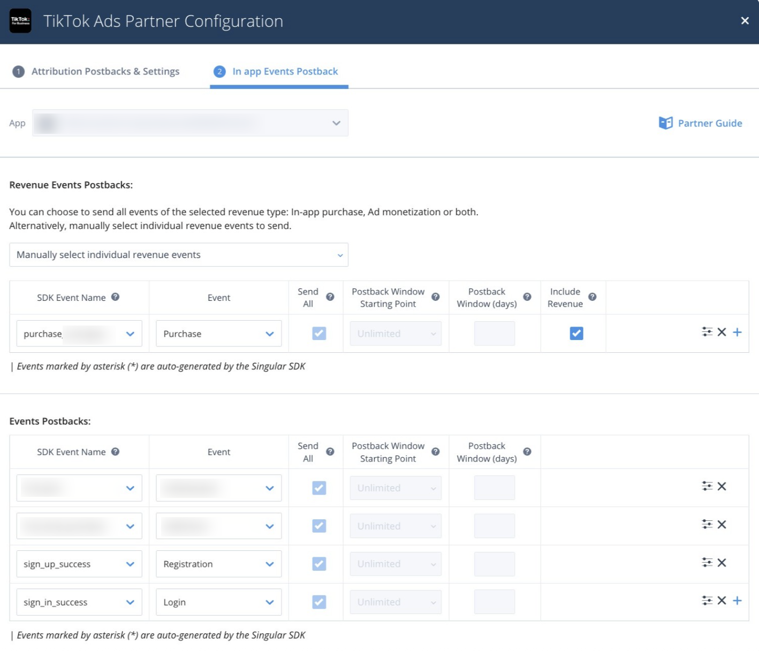
Task: Open the sign_in_success SDK event dropdown
Action: coord(79,602)
